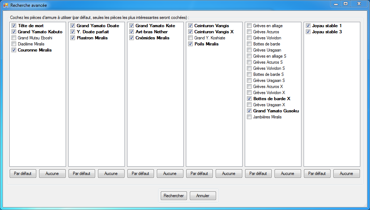Viewport: 370px width, 210px height.
Task: Disable "Plastron Miralis"
Action: (72, 38)
